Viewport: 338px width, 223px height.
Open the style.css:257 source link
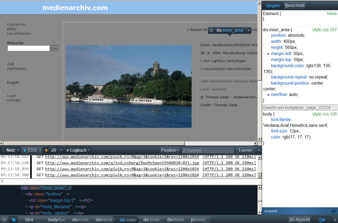[x=324, y=29]
